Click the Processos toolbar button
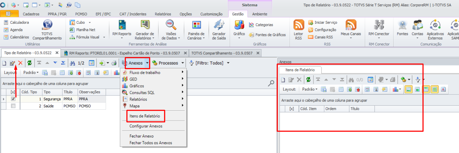This screenshot has width=459, height=153. pyautogui.click(x=166, y=63)
